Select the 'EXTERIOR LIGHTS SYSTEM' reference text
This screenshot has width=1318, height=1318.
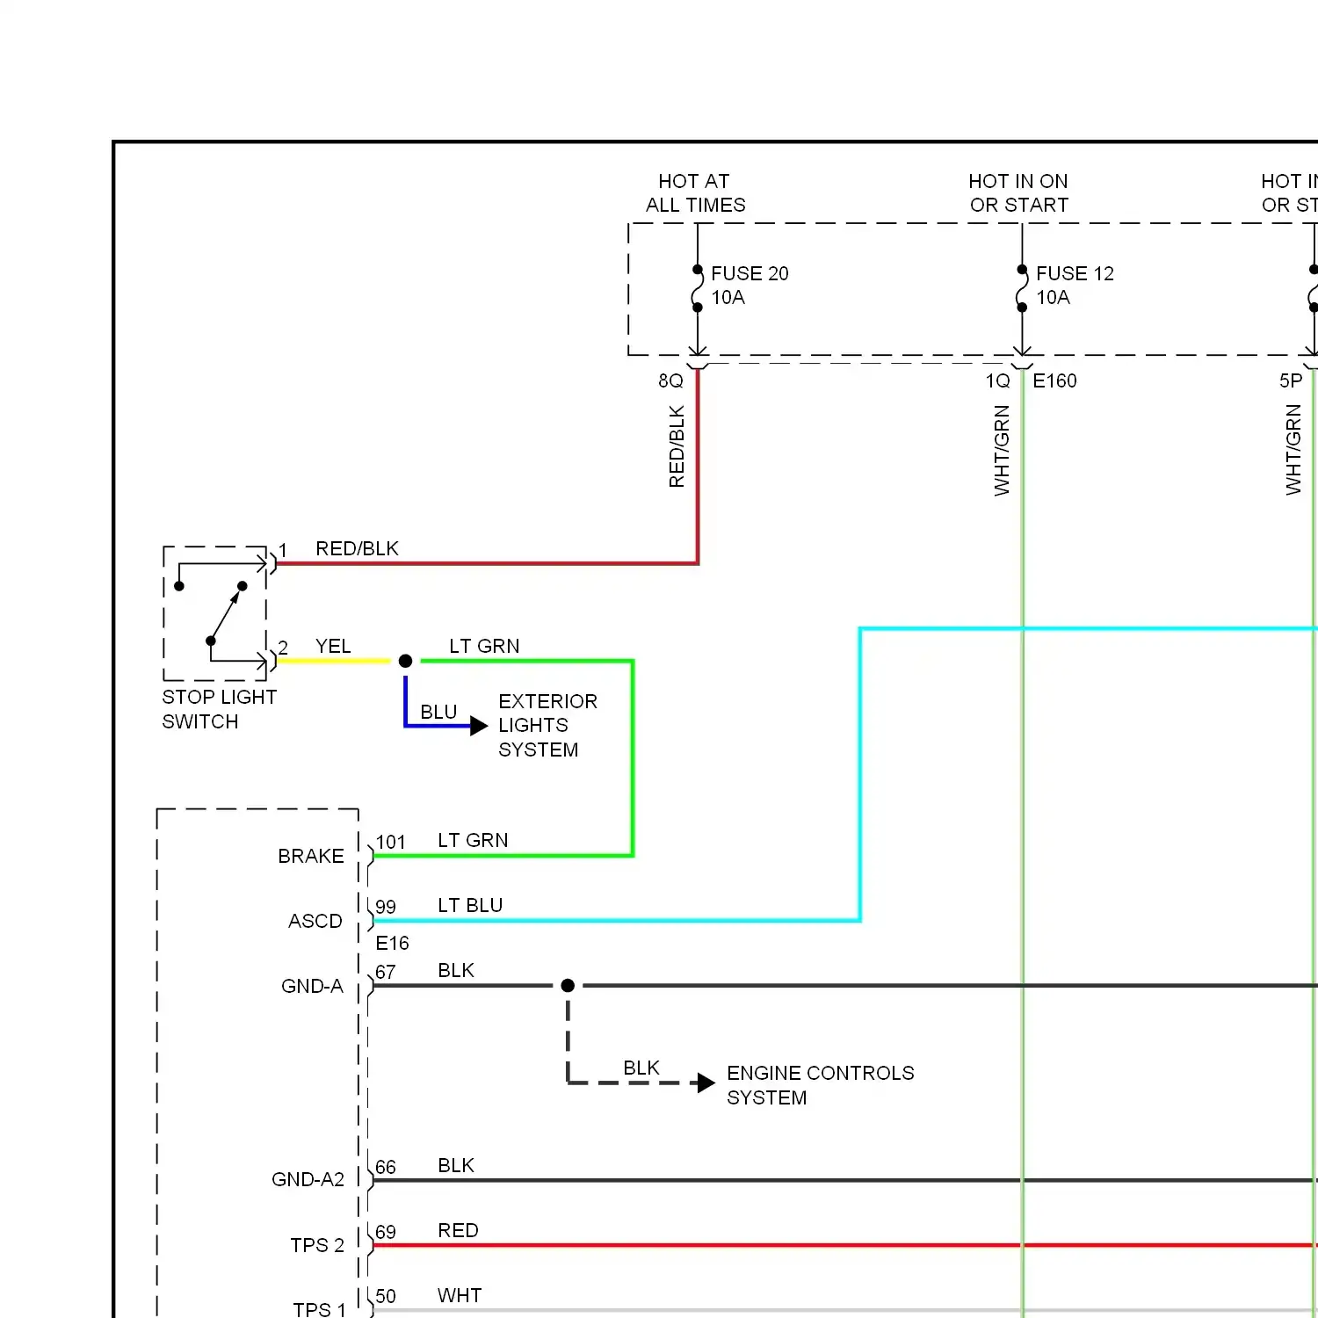click(547, 725)
